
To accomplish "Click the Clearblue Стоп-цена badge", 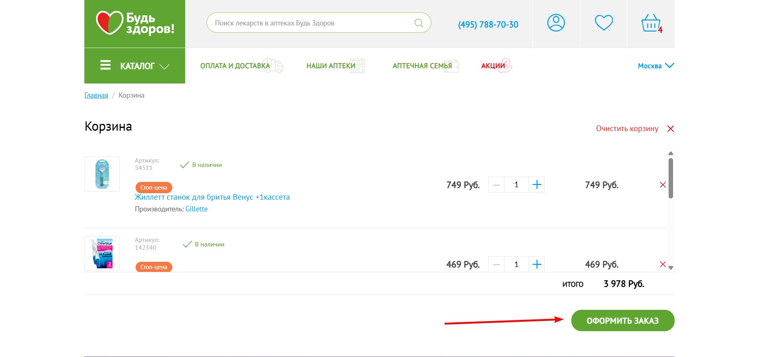I will click(x=154, y=267).
